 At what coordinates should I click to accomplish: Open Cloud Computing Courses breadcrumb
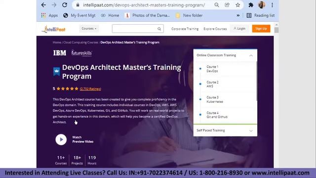point(80,43)
